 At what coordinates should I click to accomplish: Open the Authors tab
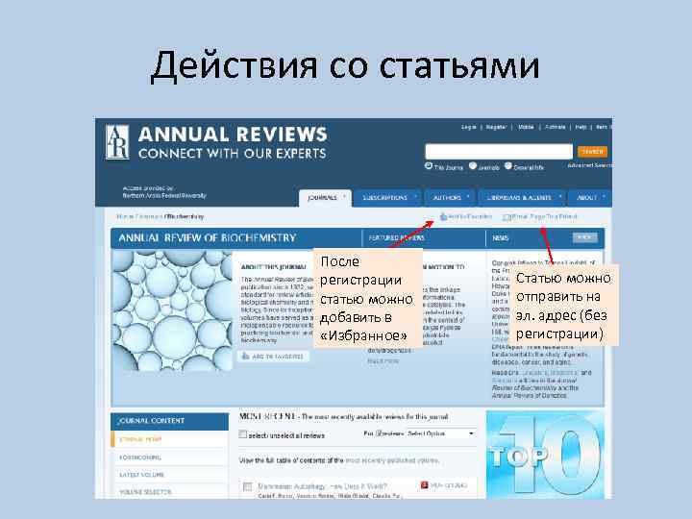click(449, 198)
